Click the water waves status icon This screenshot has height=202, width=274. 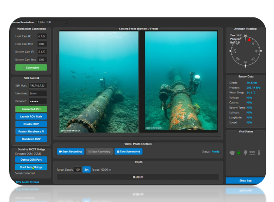point(252,153)
